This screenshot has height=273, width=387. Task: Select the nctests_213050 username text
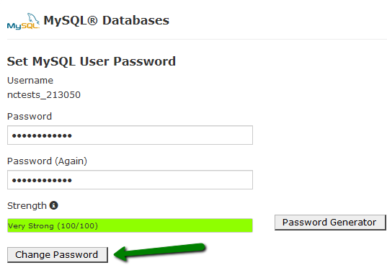pyautogui.click(x=44, y=95)
